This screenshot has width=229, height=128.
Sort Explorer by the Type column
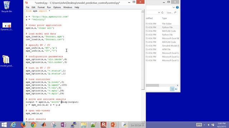tap(165, 18)
